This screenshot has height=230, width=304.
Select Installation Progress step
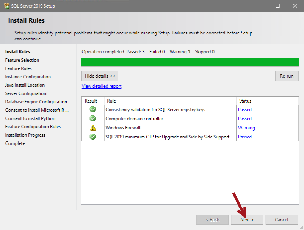25,135
